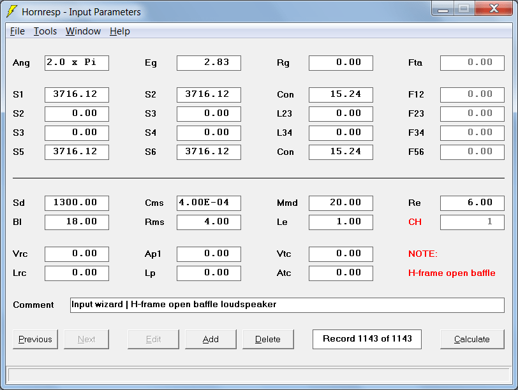Click the Lp input field

pyautogui.click(x=209, y=273)
